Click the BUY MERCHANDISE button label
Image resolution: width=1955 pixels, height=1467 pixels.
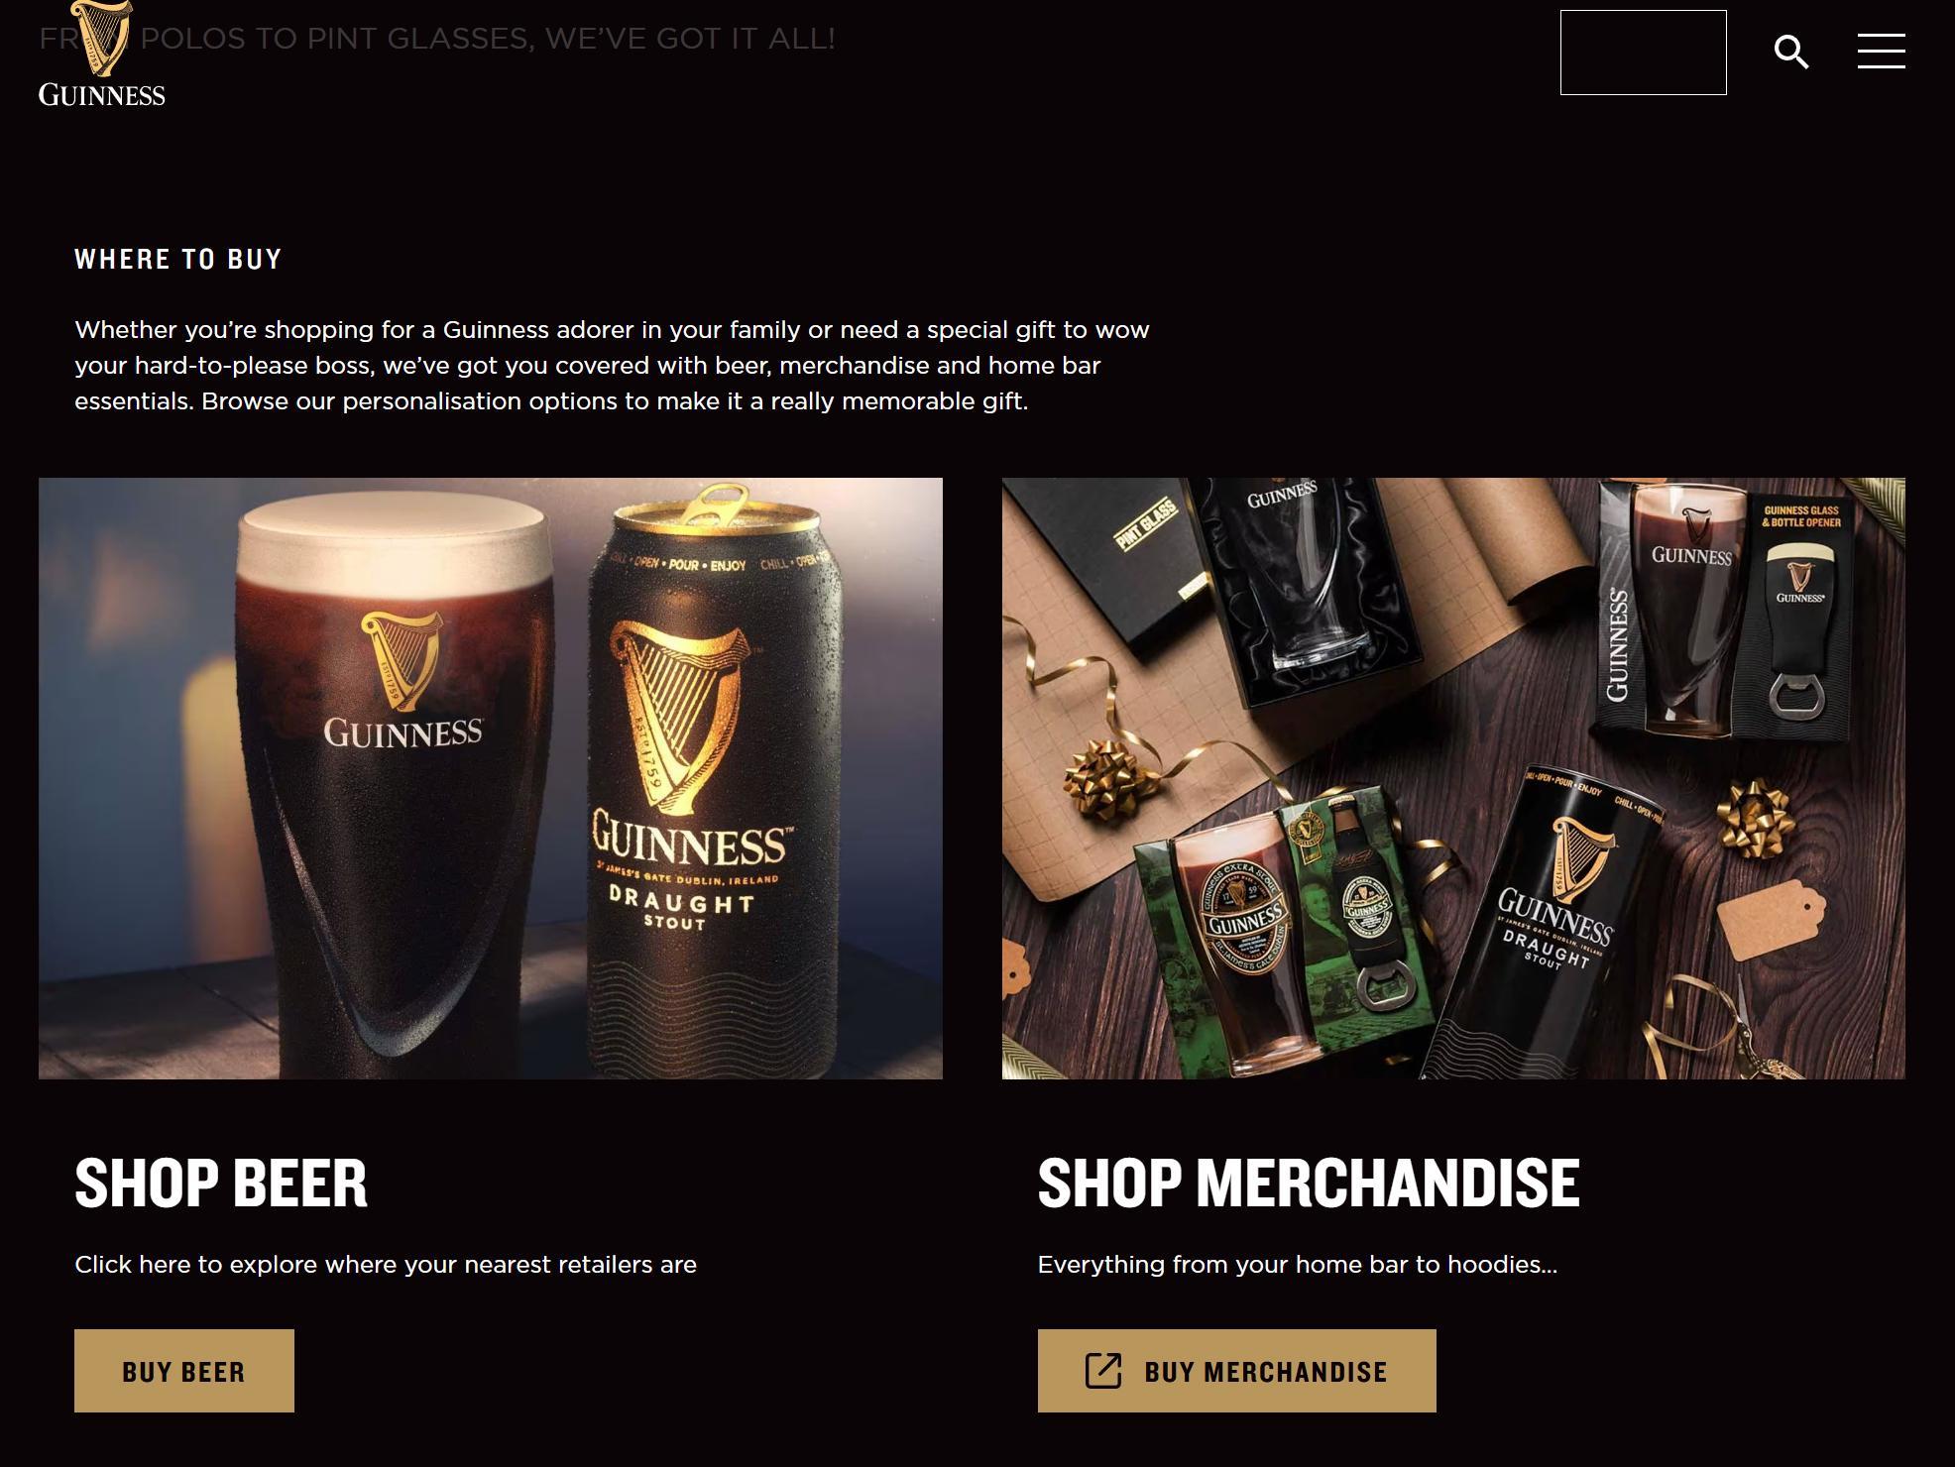1265,1372
